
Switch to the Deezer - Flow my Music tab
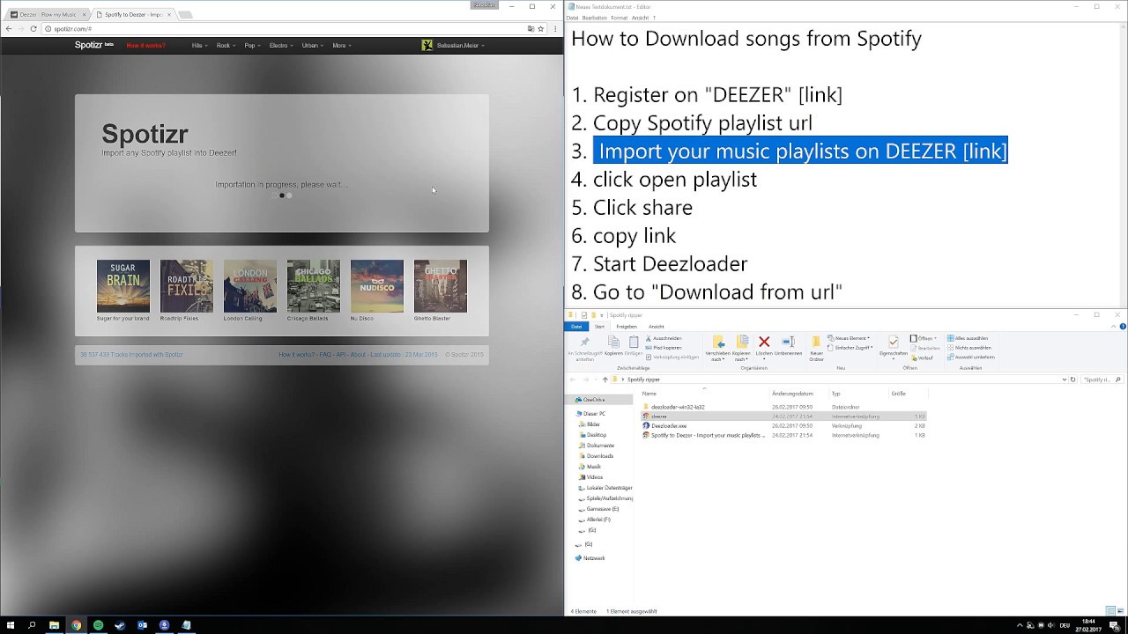(48, 15)
